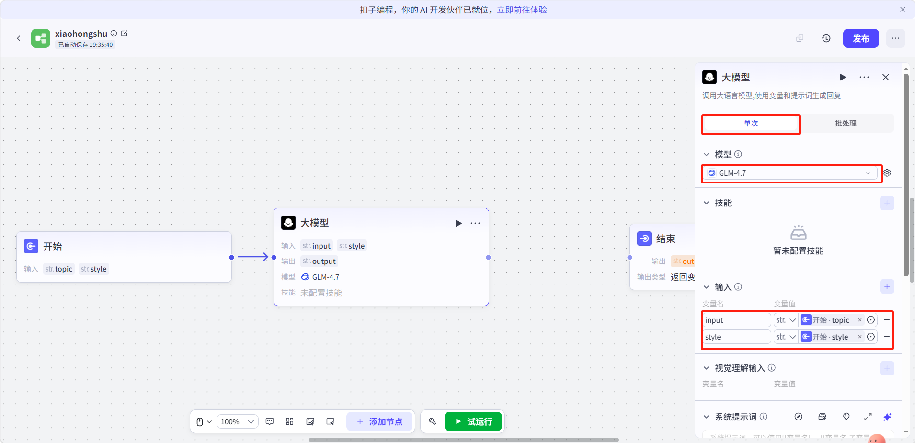Open the debug wrench tool
The width and height of the screenshot is (915, 443).
[x=433, y=421]
